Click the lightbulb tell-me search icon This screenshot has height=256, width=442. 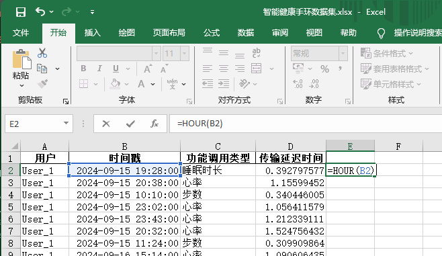coord(381,33)
